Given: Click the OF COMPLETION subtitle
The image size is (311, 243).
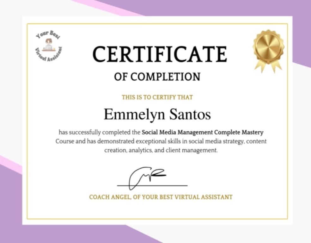Looking at the screenshot, I should coord(157,77).
